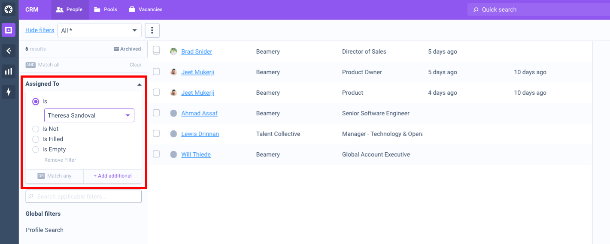
Task: Click the Hide filters link
Action: pyautogui.click(x=39, y=30)
